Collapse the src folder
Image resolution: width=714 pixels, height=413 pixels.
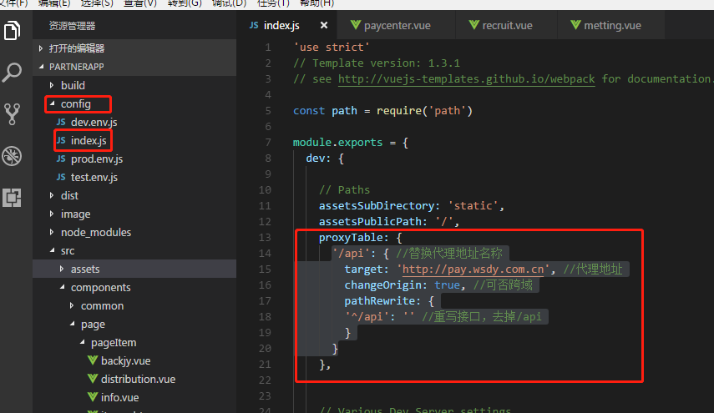pyautogui.click(x=135, y=251)
